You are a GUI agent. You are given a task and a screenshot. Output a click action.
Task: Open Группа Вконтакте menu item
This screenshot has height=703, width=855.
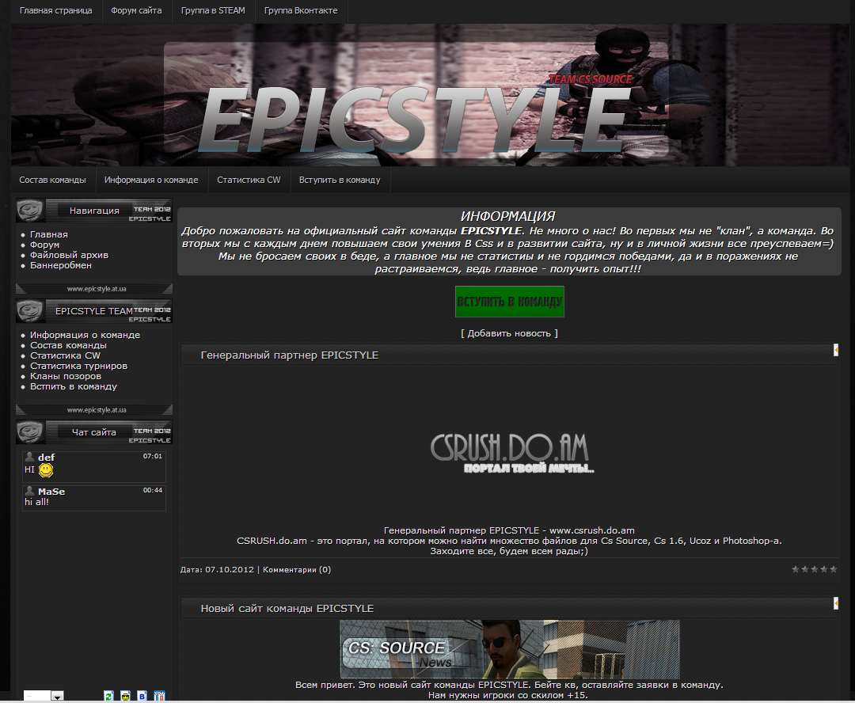[x=301, y=11]
